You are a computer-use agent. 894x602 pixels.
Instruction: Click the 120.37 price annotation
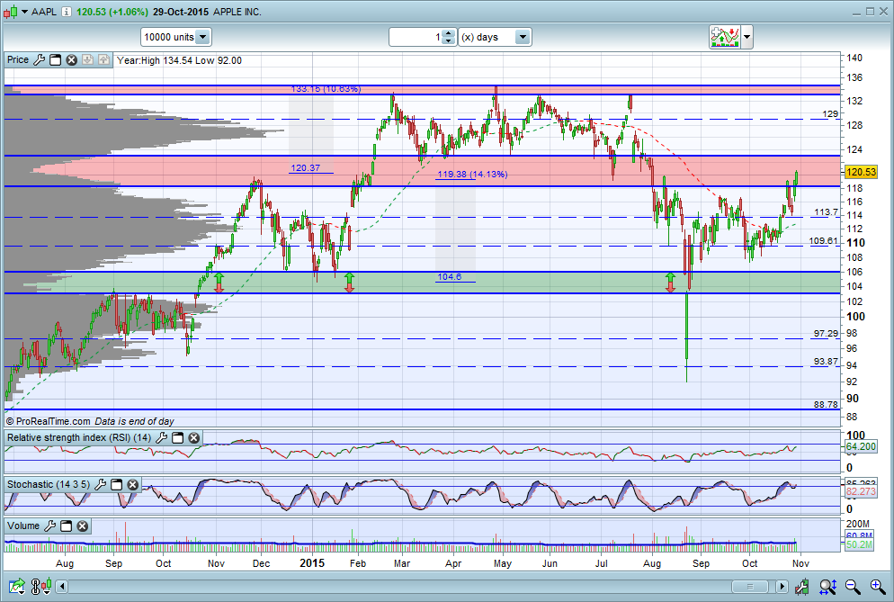(x=305, y=167)
